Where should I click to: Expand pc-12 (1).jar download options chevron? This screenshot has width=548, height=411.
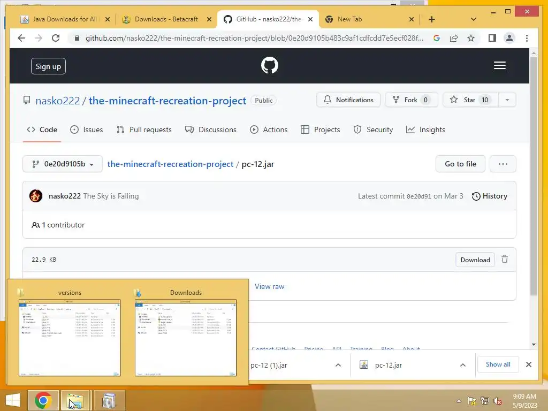pyautogui.click(x=338, y=365)
